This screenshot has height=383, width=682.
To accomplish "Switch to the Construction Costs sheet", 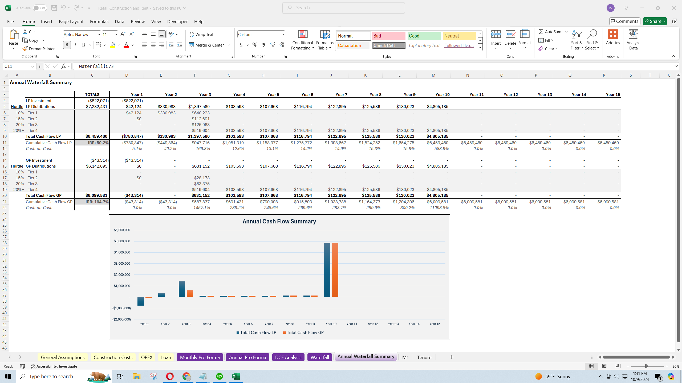I will click(x=113, y=357).
